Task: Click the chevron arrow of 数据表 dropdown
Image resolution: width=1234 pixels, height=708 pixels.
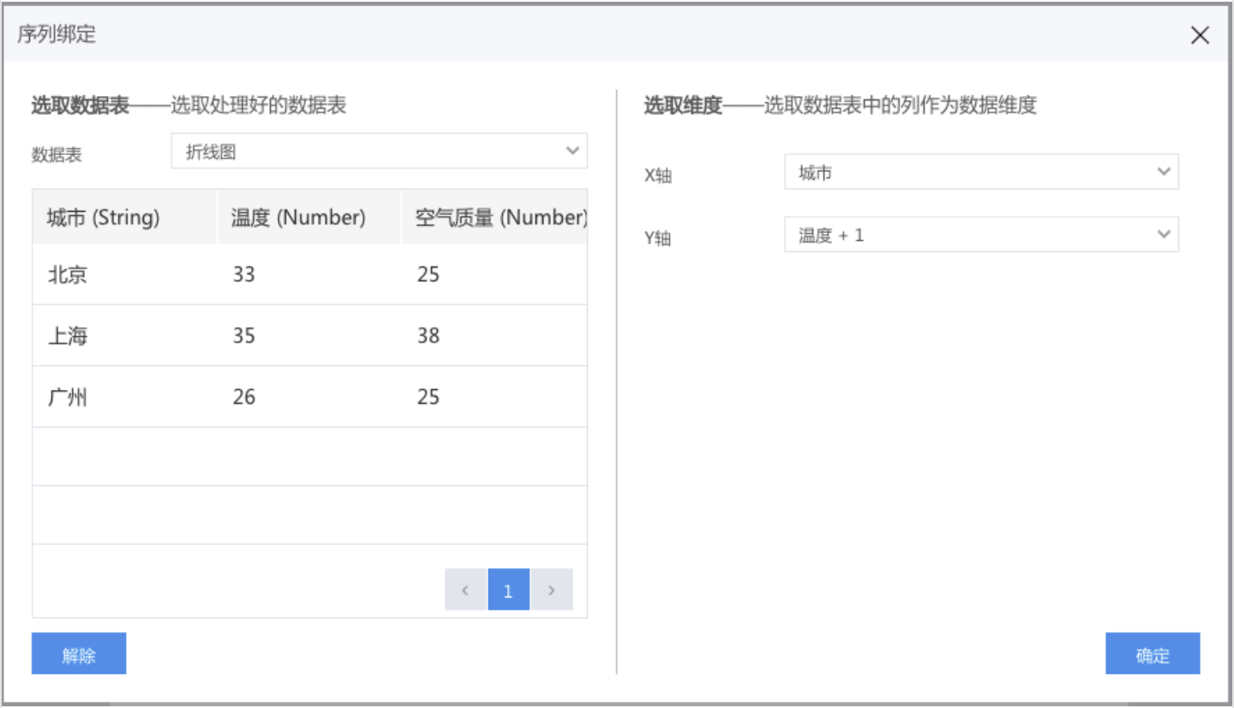Action: click(572, 151)
